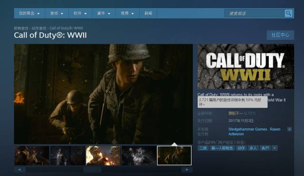The height and width of the screenshot is (176, 304).
Task: Select the fourth glowing skeleton thumbnail
Action: point(139,156)
